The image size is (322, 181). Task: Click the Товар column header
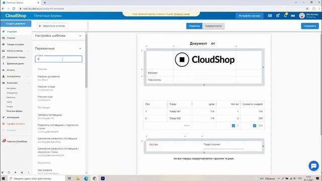click(173, 104)
